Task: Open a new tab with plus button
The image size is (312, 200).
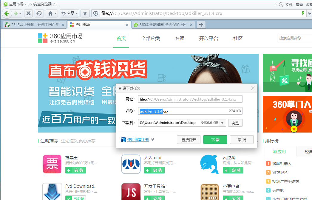Action: (201, 25)
